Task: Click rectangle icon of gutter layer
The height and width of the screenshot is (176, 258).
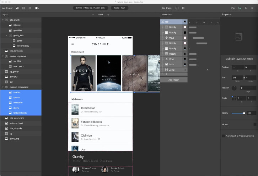Action: [14, 40]
